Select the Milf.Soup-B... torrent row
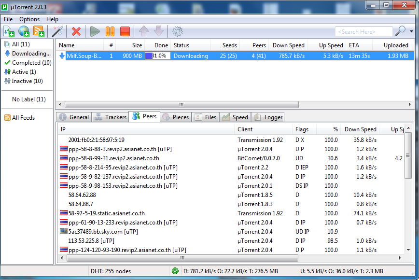This screenshot has height=280, width=419. (x=235, y=56)
